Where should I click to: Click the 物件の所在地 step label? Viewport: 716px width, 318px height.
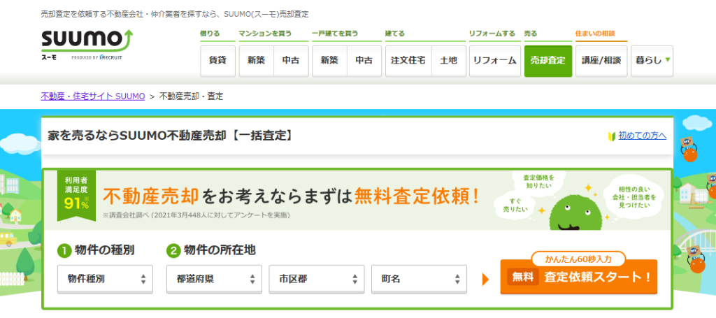(x=220, y=250)
